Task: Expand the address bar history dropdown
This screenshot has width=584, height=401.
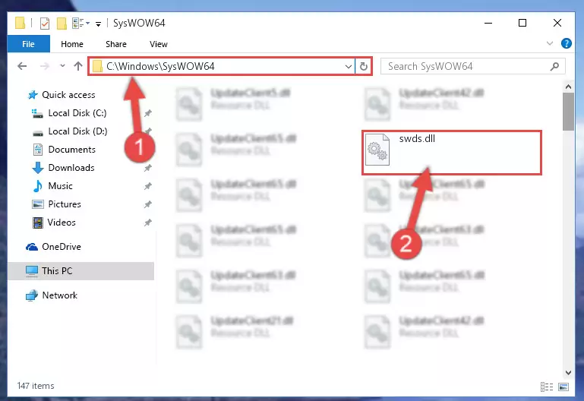Action: pyautogui.click(x=349, y=67)
